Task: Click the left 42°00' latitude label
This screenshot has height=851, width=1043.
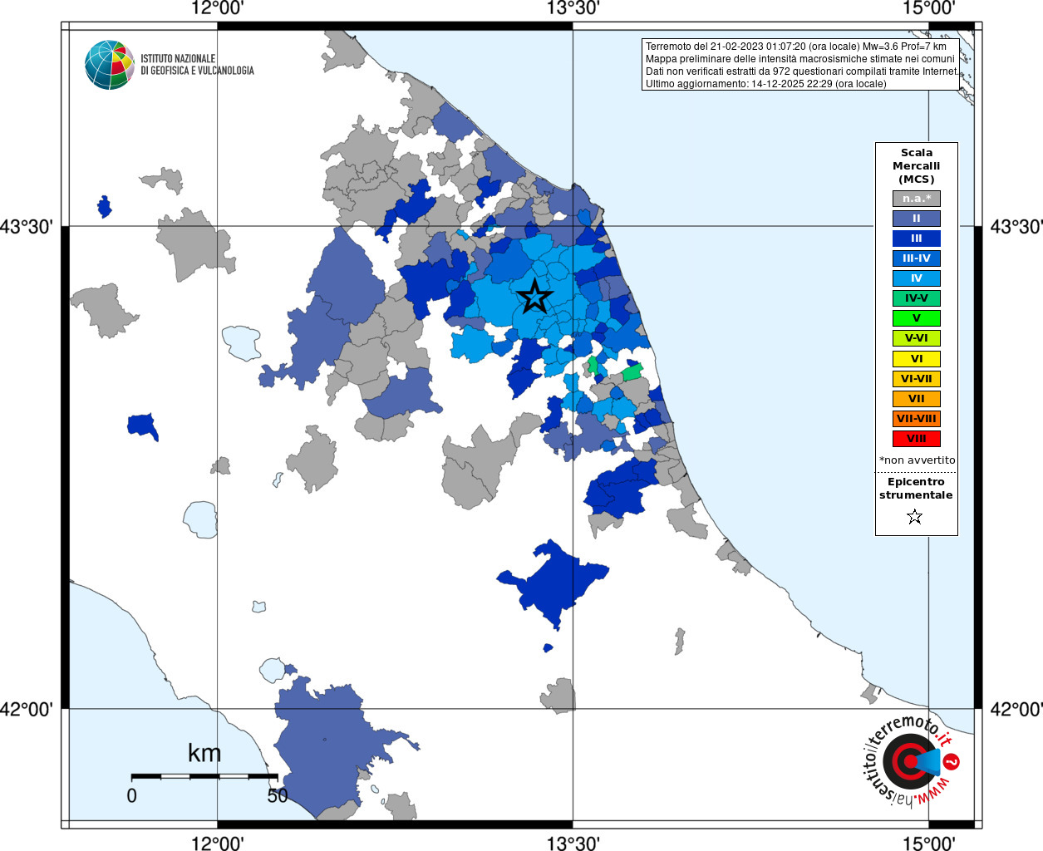Action: coord(27,709)
